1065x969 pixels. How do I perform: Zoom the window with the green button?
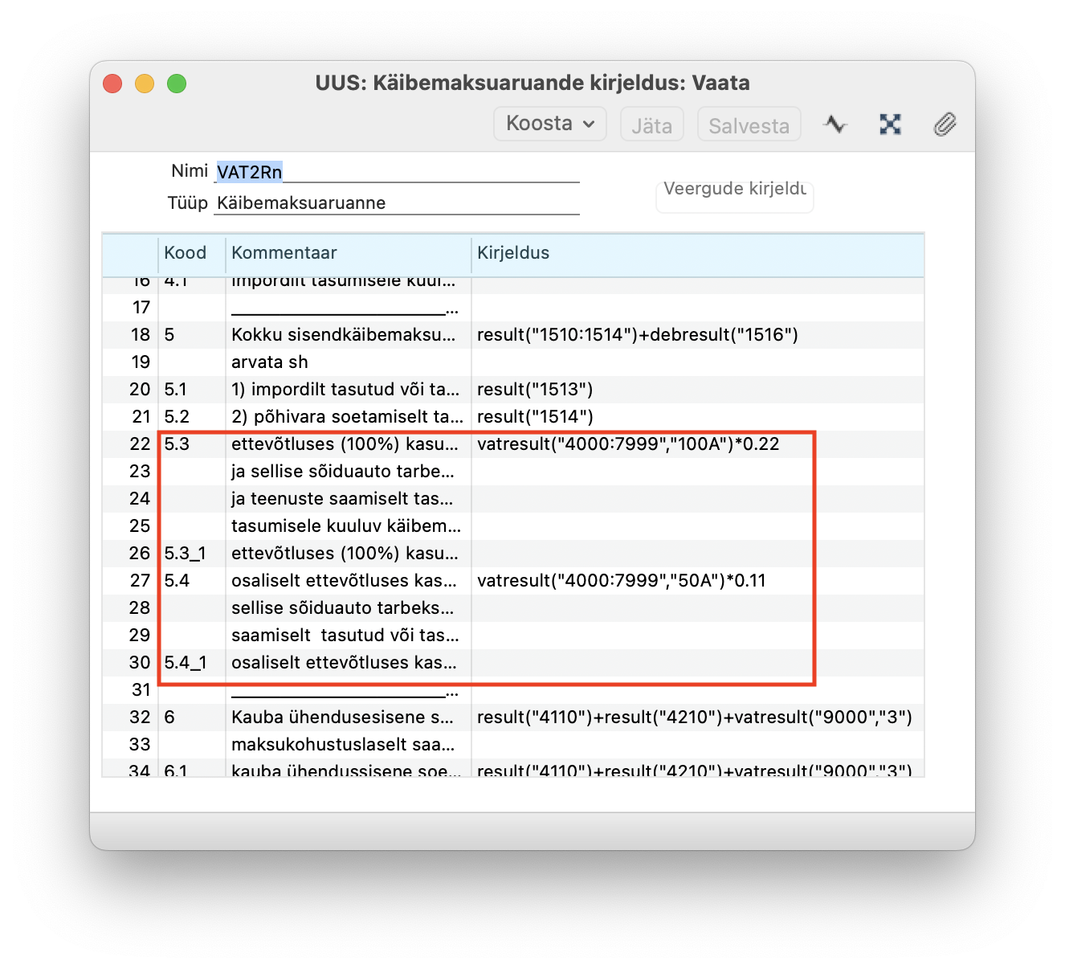177,84
